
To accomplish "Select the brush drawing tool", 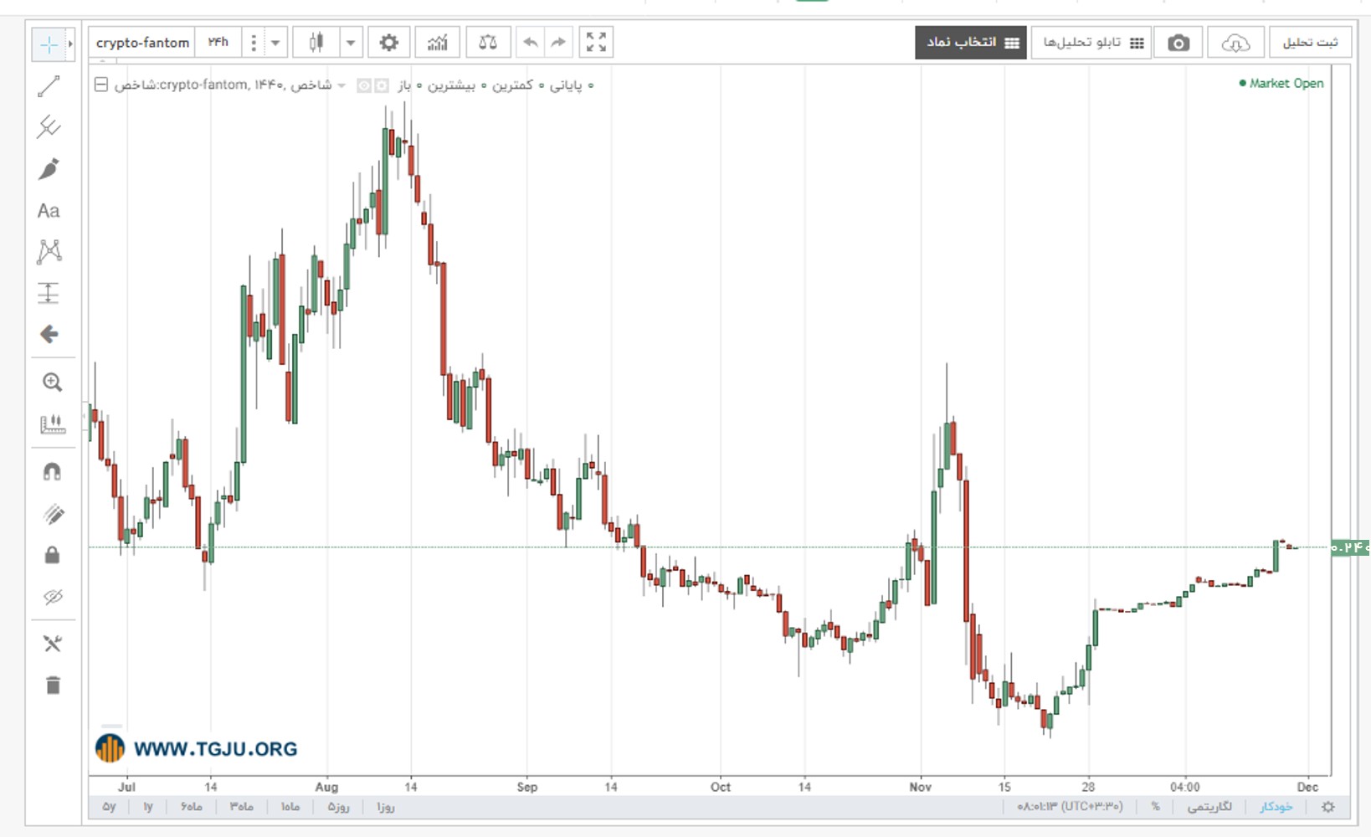I will tap(49, 168).
